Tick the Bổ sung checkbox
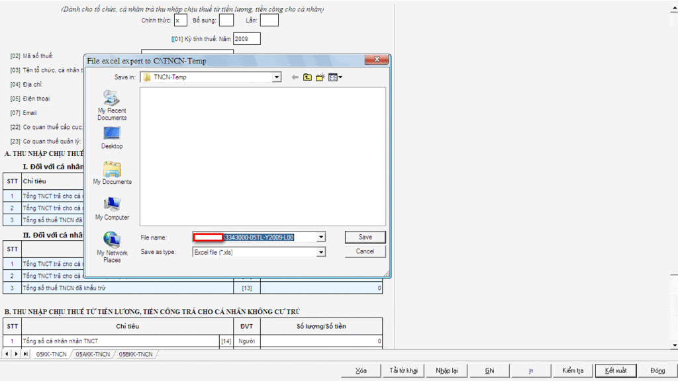The height and width of the screenshot is (381, 678). [x=226, y=21]
